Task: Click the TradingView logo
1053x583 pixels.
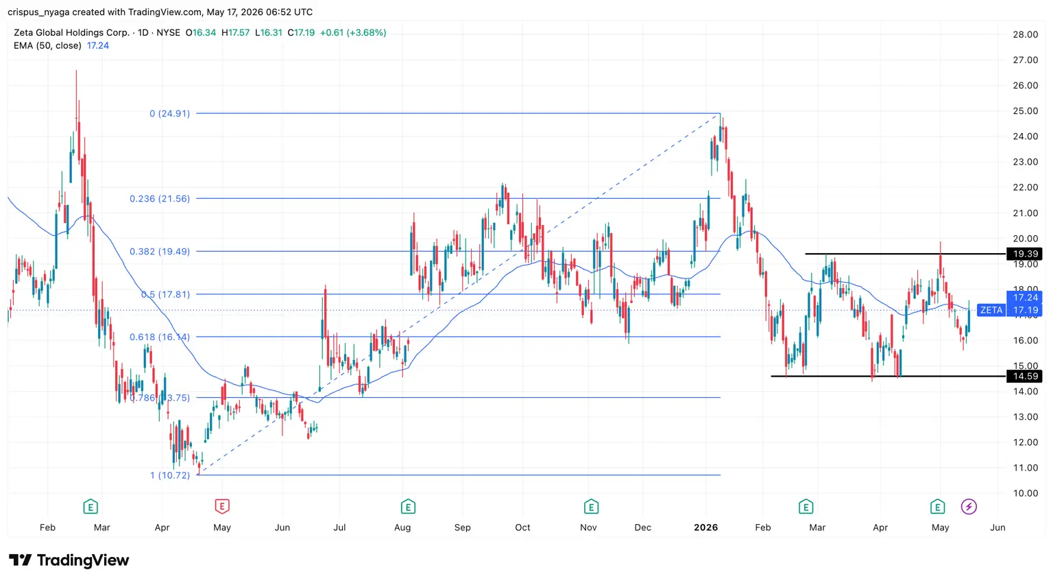Action: [69, 560]
